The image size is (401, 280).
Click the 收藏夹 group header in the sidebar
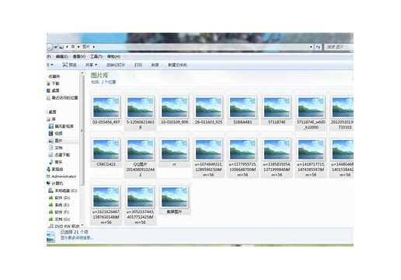pos(54,76)
